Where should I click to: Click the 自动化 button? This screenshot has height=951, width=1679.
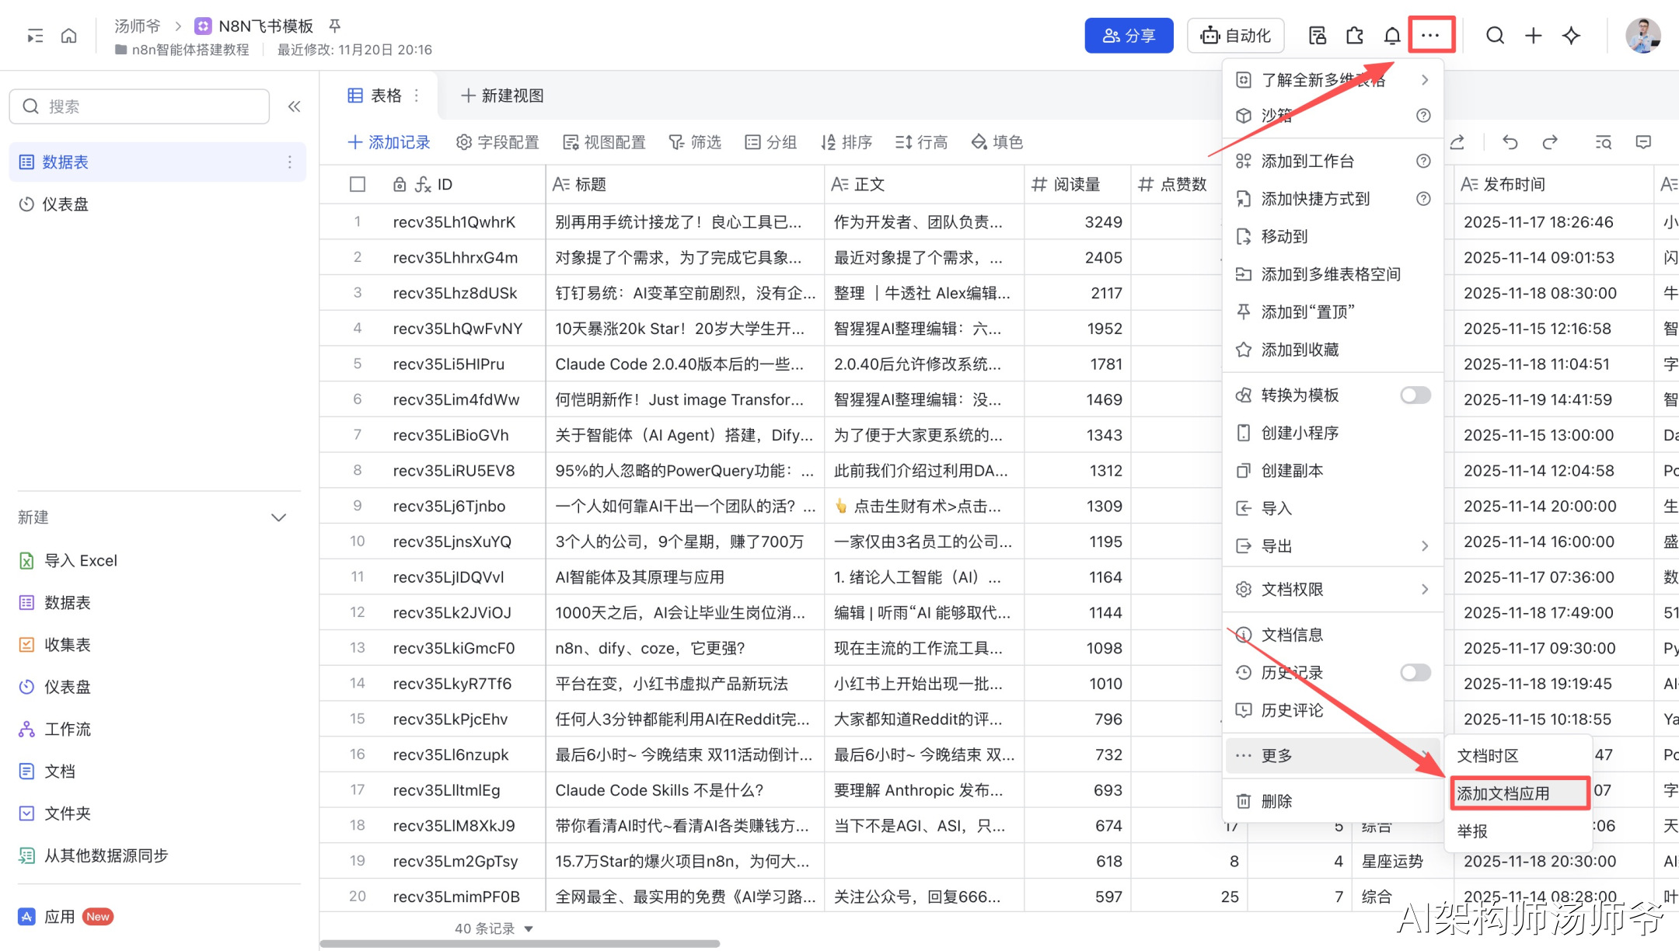coord(1235,36)
